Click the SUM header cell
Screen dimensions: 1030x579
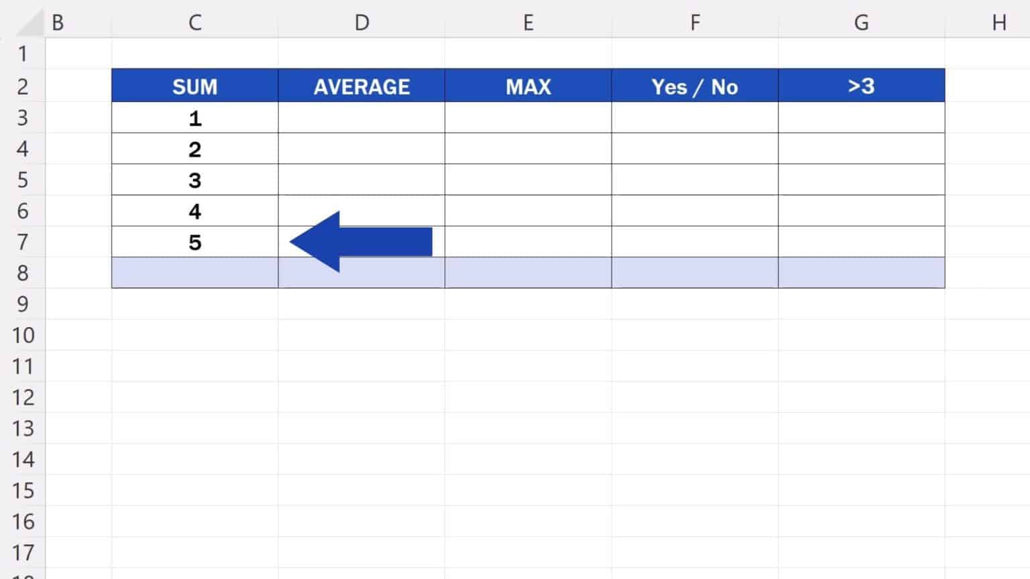click(x=194, y=86)
